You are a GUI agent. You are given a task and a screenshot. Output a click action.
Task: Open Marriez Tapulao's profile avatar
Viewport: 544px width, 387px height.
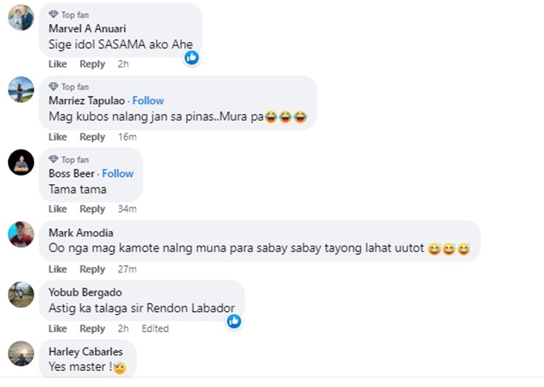(x=20, y=90)
